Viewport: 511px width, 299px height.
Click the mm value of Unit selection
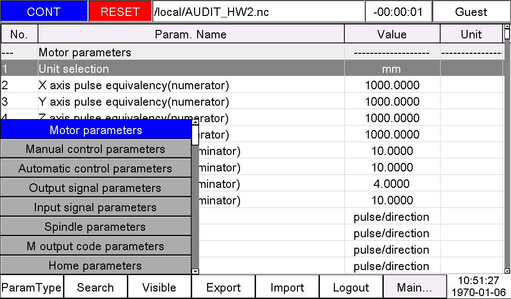point(392,68)
